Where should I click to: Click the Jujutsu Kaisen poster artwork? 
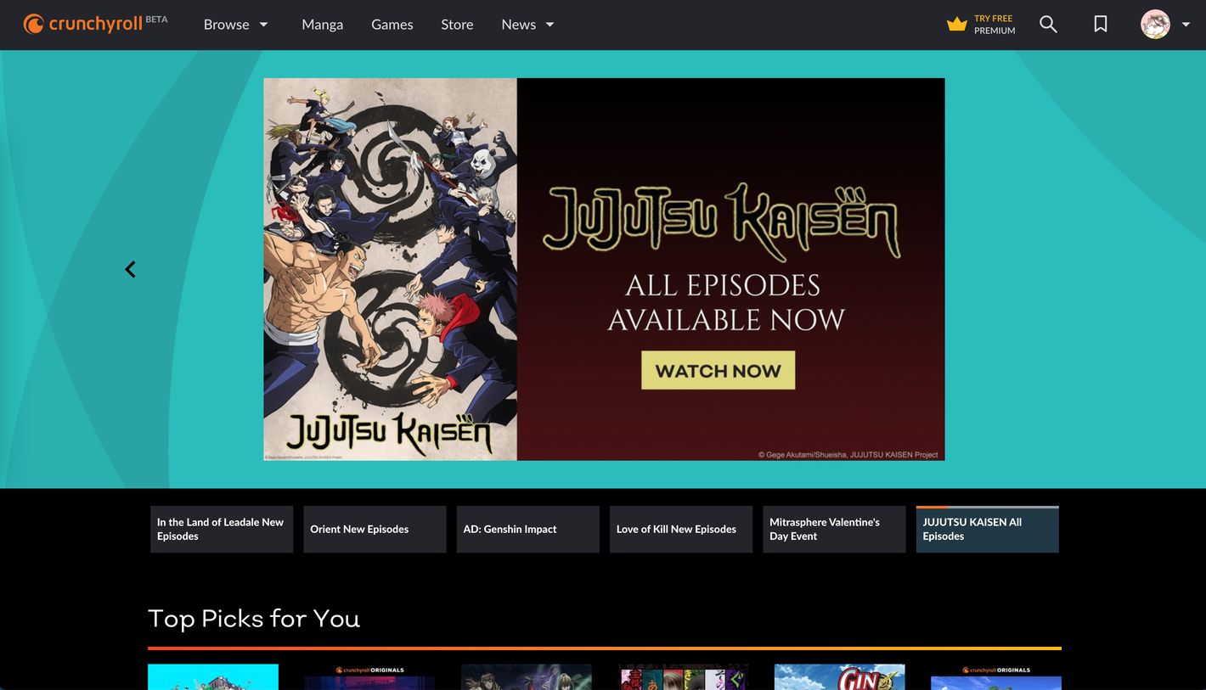point(390,269)
